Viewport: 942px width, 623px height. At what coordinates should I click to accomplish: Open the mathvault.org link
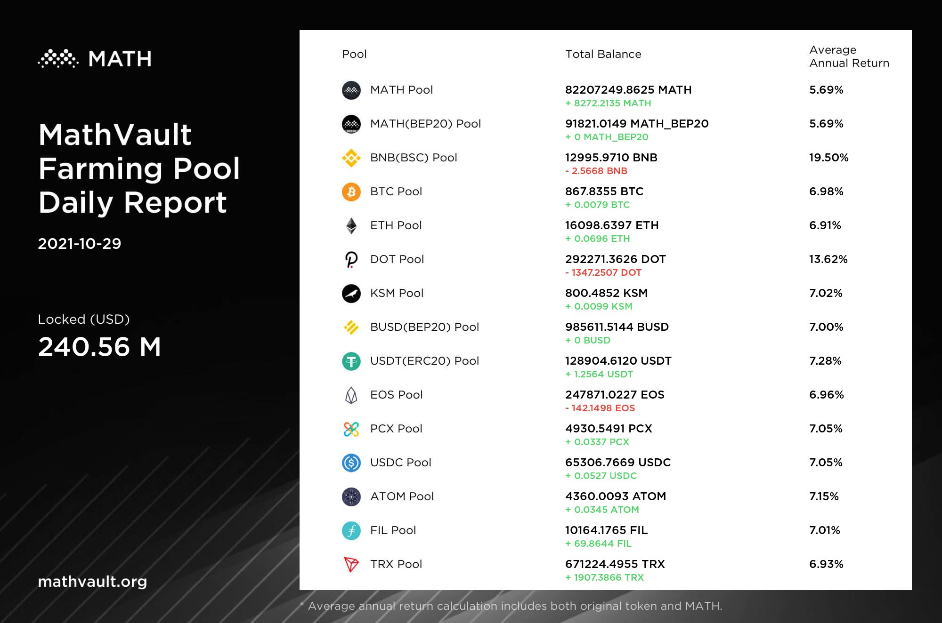(x=92, y=582)
